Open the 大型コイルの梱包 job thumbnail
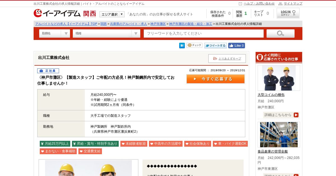336x176 pixels. 279,78
